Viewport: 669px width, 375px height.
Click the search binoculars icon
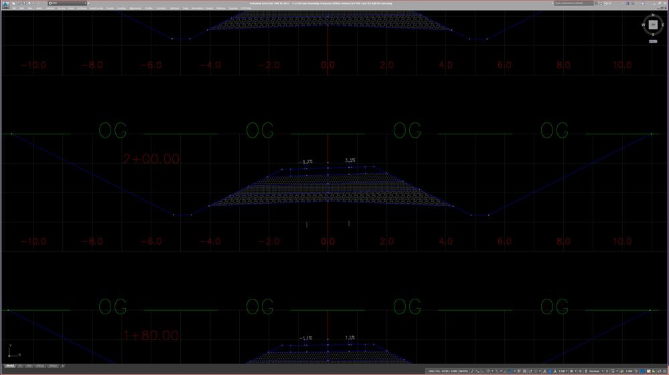[x=597, y=3]
